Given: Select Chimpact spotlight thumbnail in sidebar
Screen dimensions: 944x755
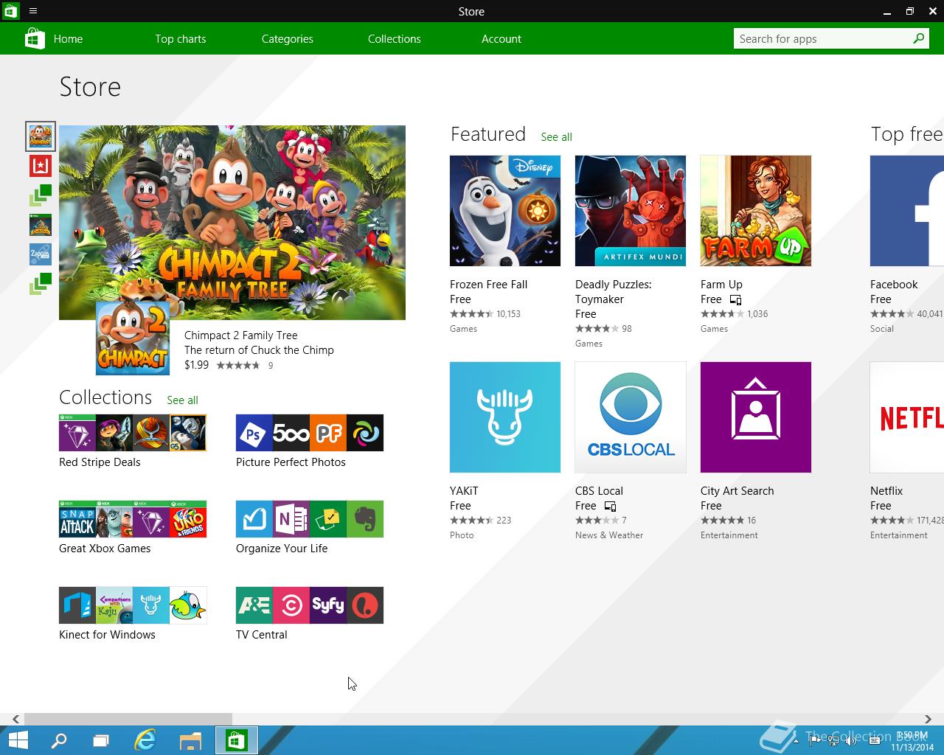Looking at the screenshot, I should click(x=41, y=136).
